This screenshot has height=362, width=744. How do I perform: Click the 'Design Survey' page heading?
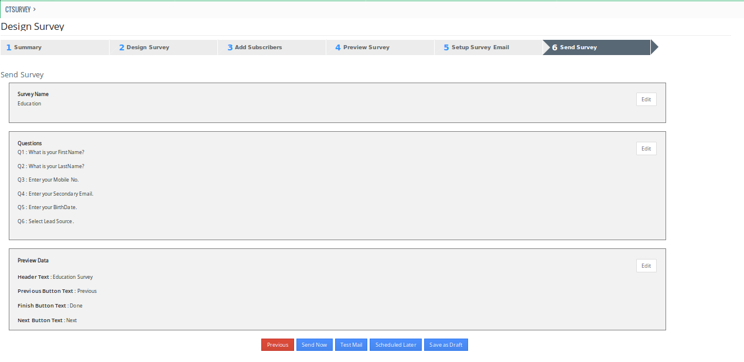[33, 26]
